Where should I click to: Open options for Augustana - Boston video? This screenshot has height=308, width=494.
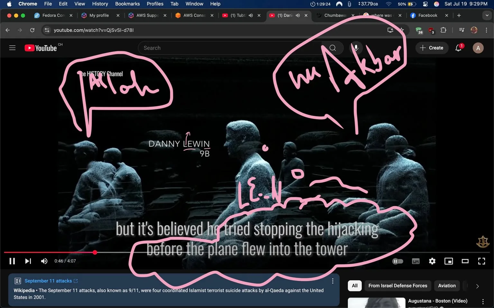point(483,302)
